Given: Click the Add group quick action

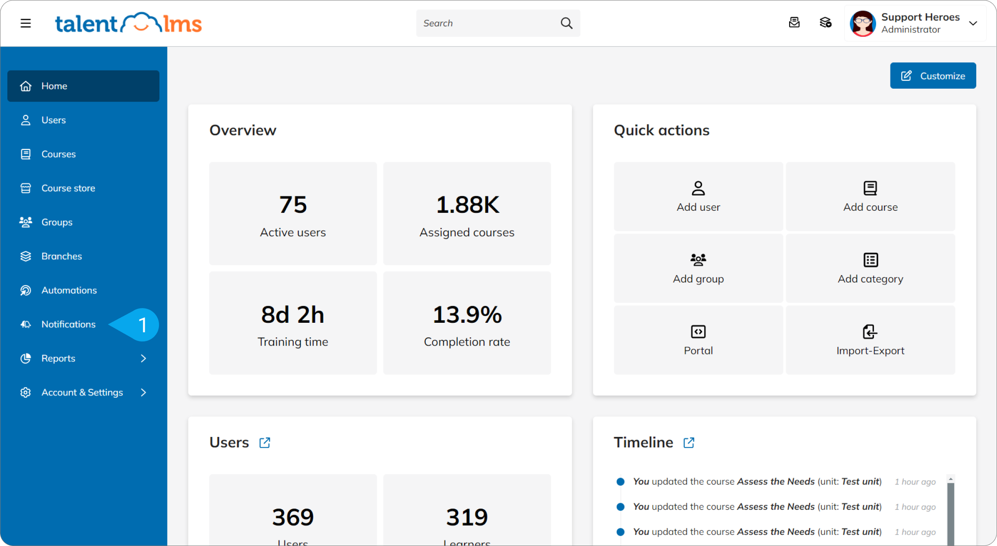Looking at the screenshot, I should (x=698, y=268).
